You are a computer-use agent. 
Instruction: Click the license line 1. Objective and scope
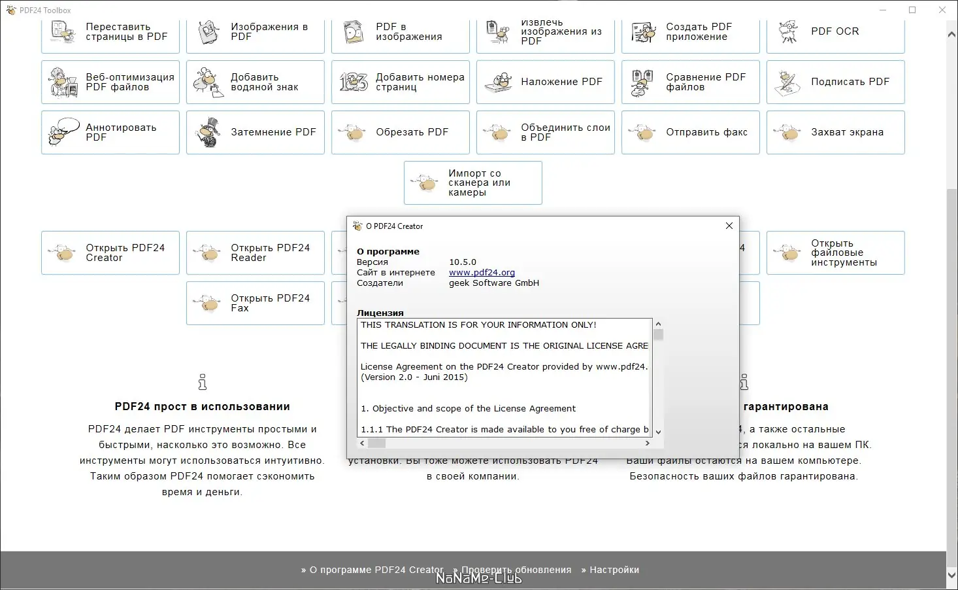pyautogui.click(x=468, y=409)
